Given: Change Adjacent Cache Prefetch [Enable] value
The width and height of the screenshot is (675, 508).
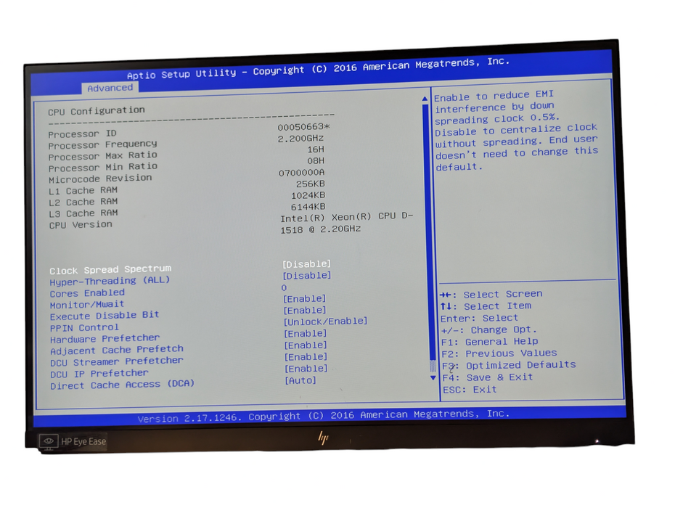Looking at the screenshot, I should coord(306,345).
